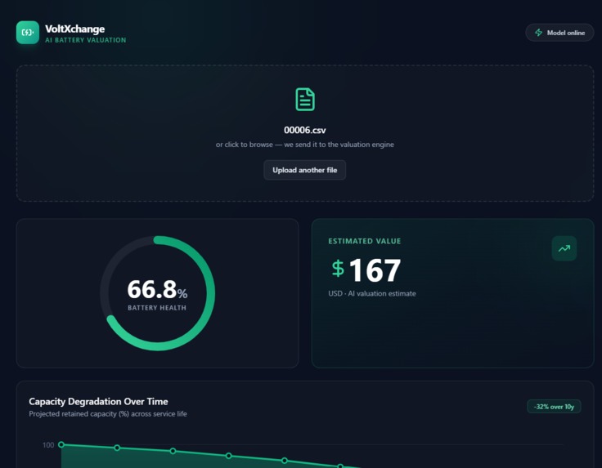Click the 'or click to browse' upload hint
Viewport: 602px width, 468px height.
tap(305, 145)
